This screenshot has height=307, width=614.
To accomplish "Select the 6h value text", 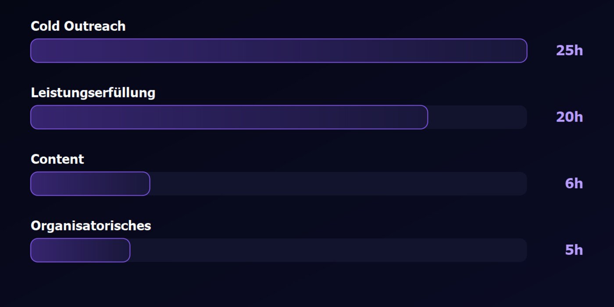I will pyautogui.click(x=574, y=183).
